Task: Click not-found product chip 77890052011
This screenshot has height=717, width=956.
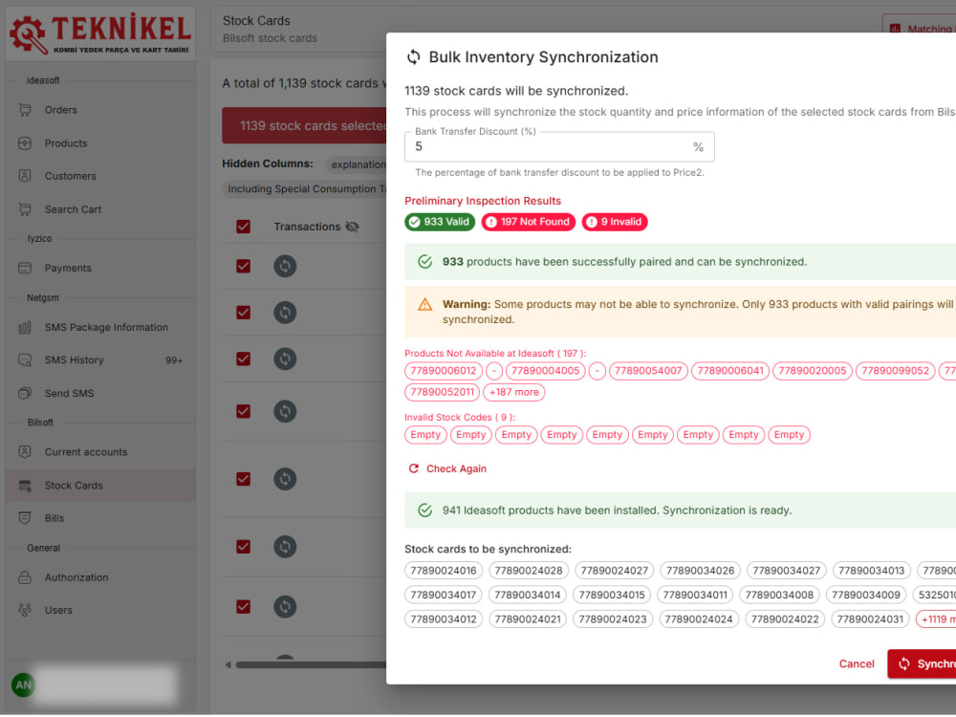Action: click(442, 392)
